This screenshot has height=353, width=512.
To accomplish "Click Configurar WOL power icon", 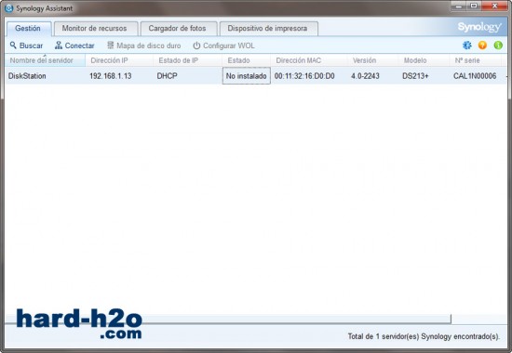I will pyautogui.click(x=196, y=46).
